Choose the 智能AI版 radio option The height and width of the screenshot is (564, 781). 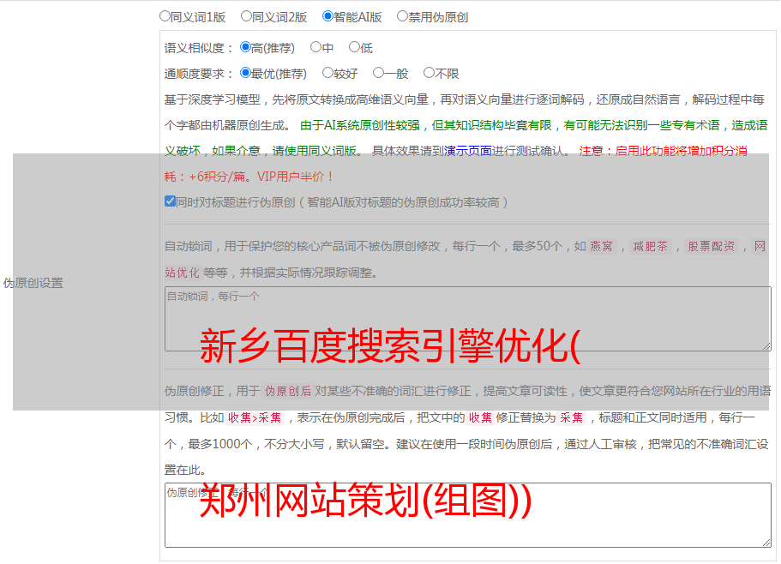327,16
